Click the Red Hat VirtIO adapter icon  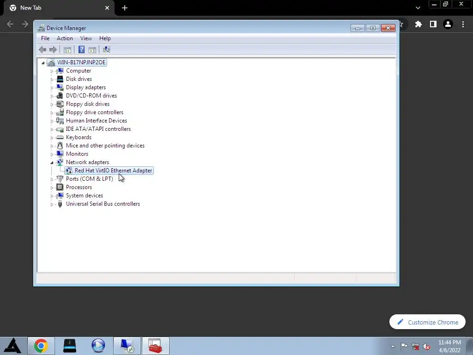[x=69, y=171]
